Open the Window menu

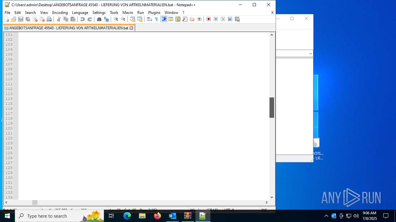point(171,13)
